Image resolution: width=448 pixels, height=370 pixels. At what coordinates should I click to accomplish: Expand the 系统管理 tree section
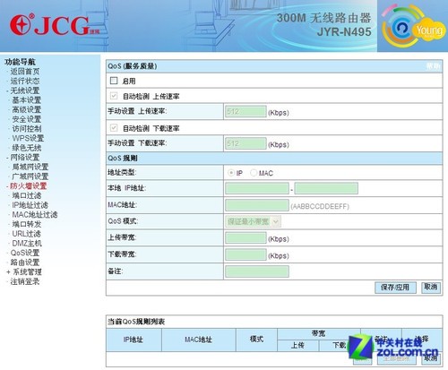(8, 272)
